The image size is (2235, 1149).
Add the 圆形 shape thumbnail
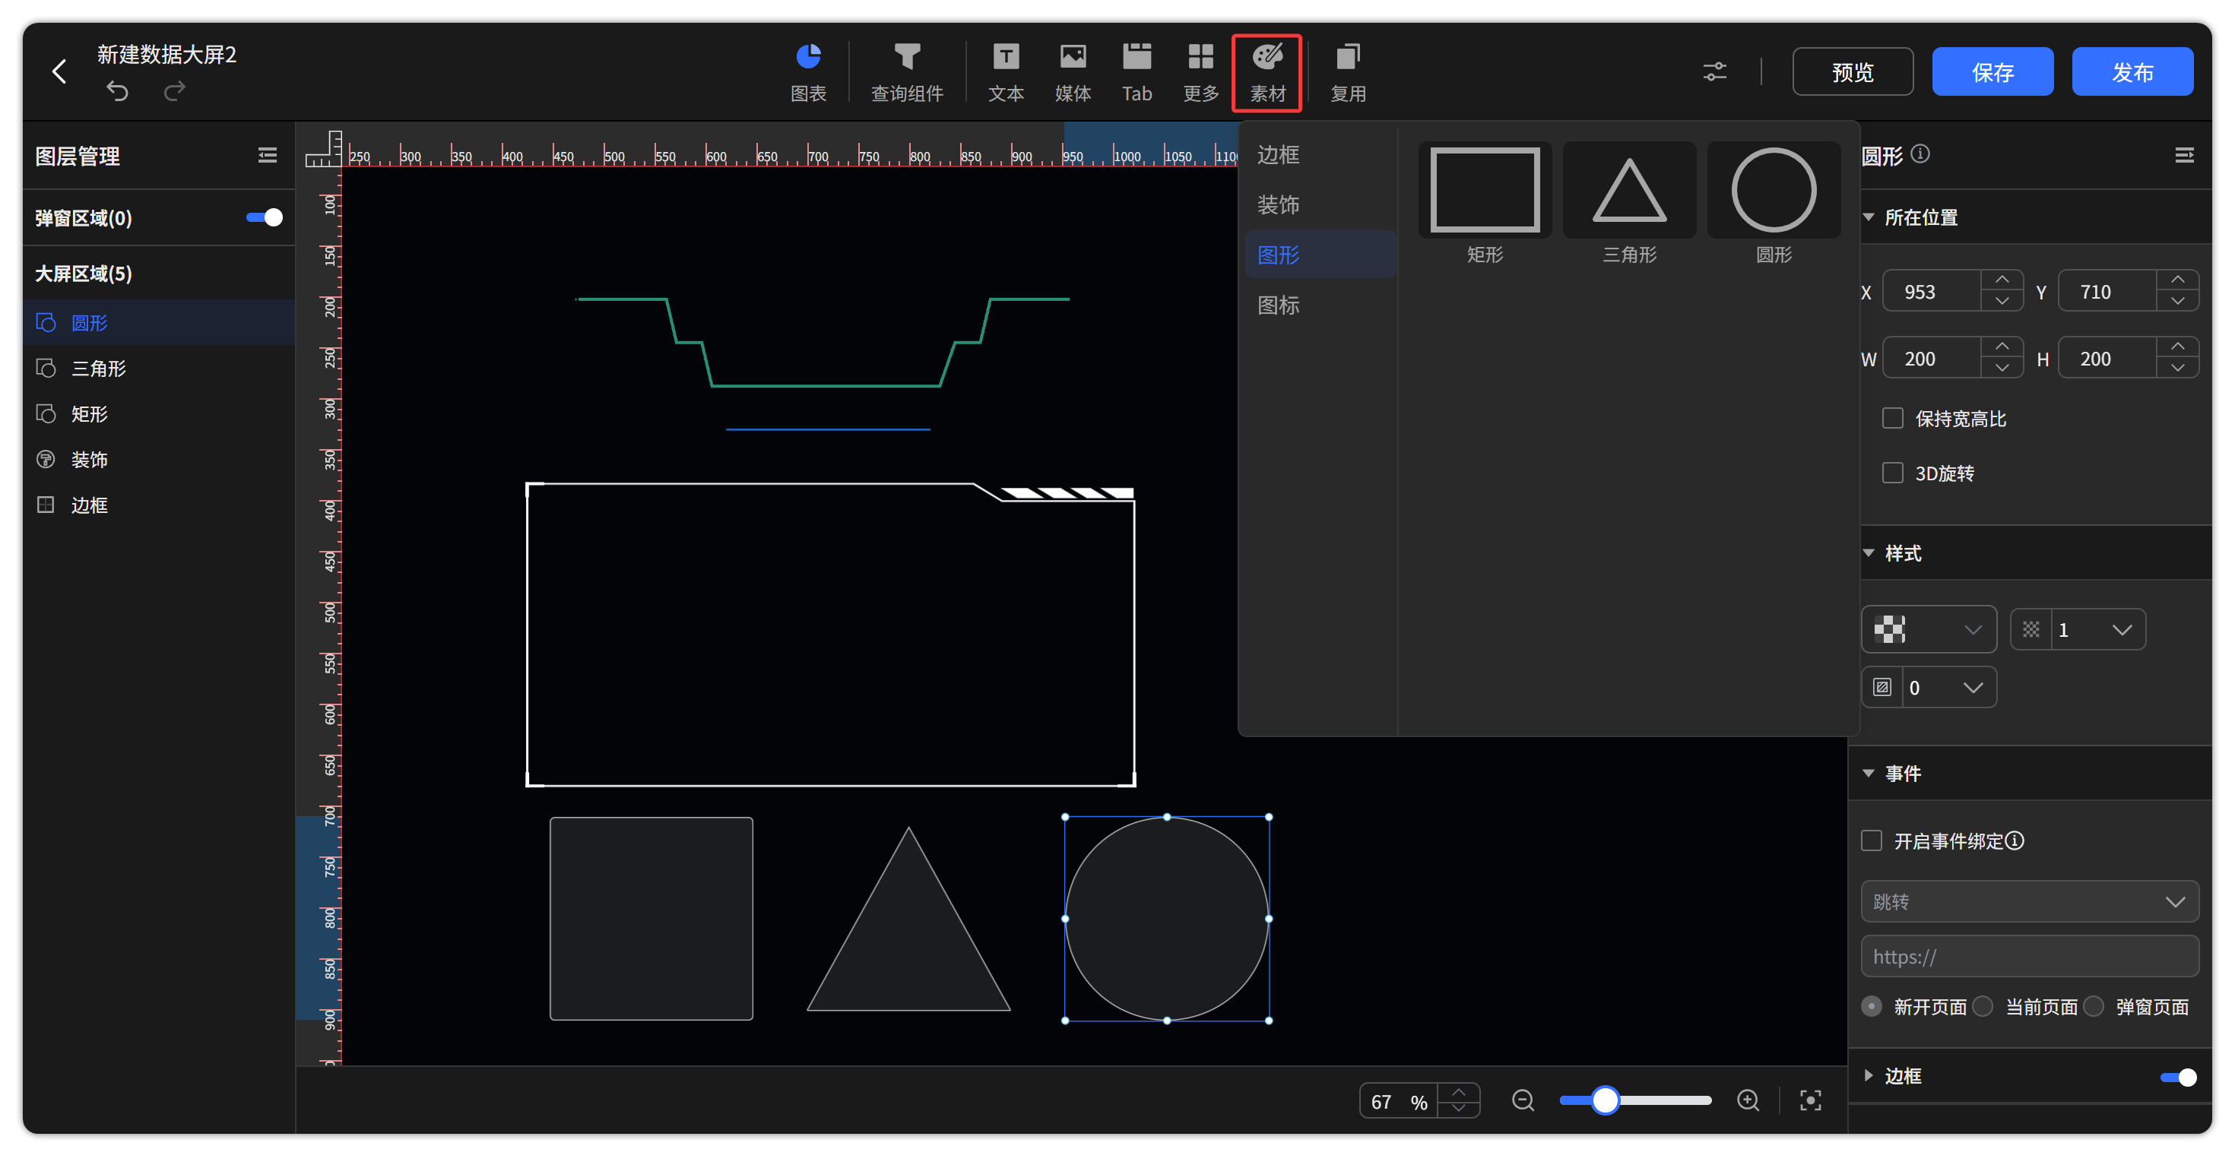(x=1774, y=191)
